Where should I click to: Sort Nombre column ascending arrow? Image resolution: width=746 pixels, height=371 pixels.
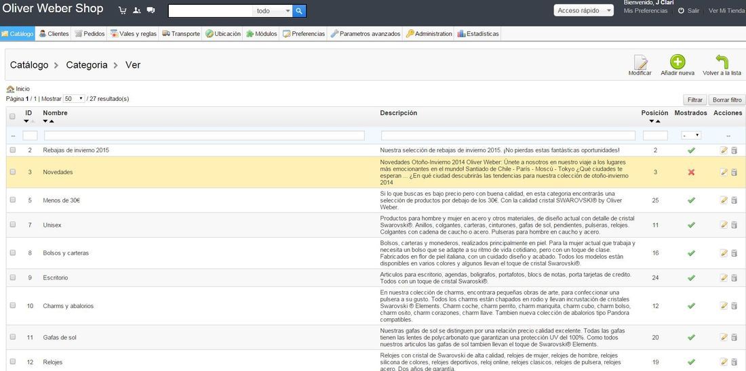coord(52,122)
